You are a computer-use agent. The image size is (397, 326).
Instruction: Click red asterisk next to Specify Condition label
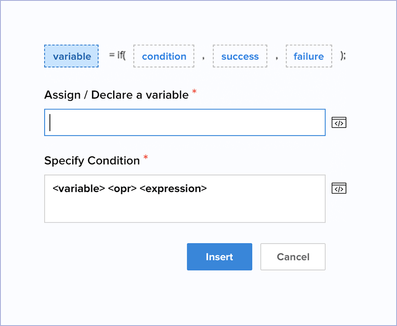pos(145,158)
